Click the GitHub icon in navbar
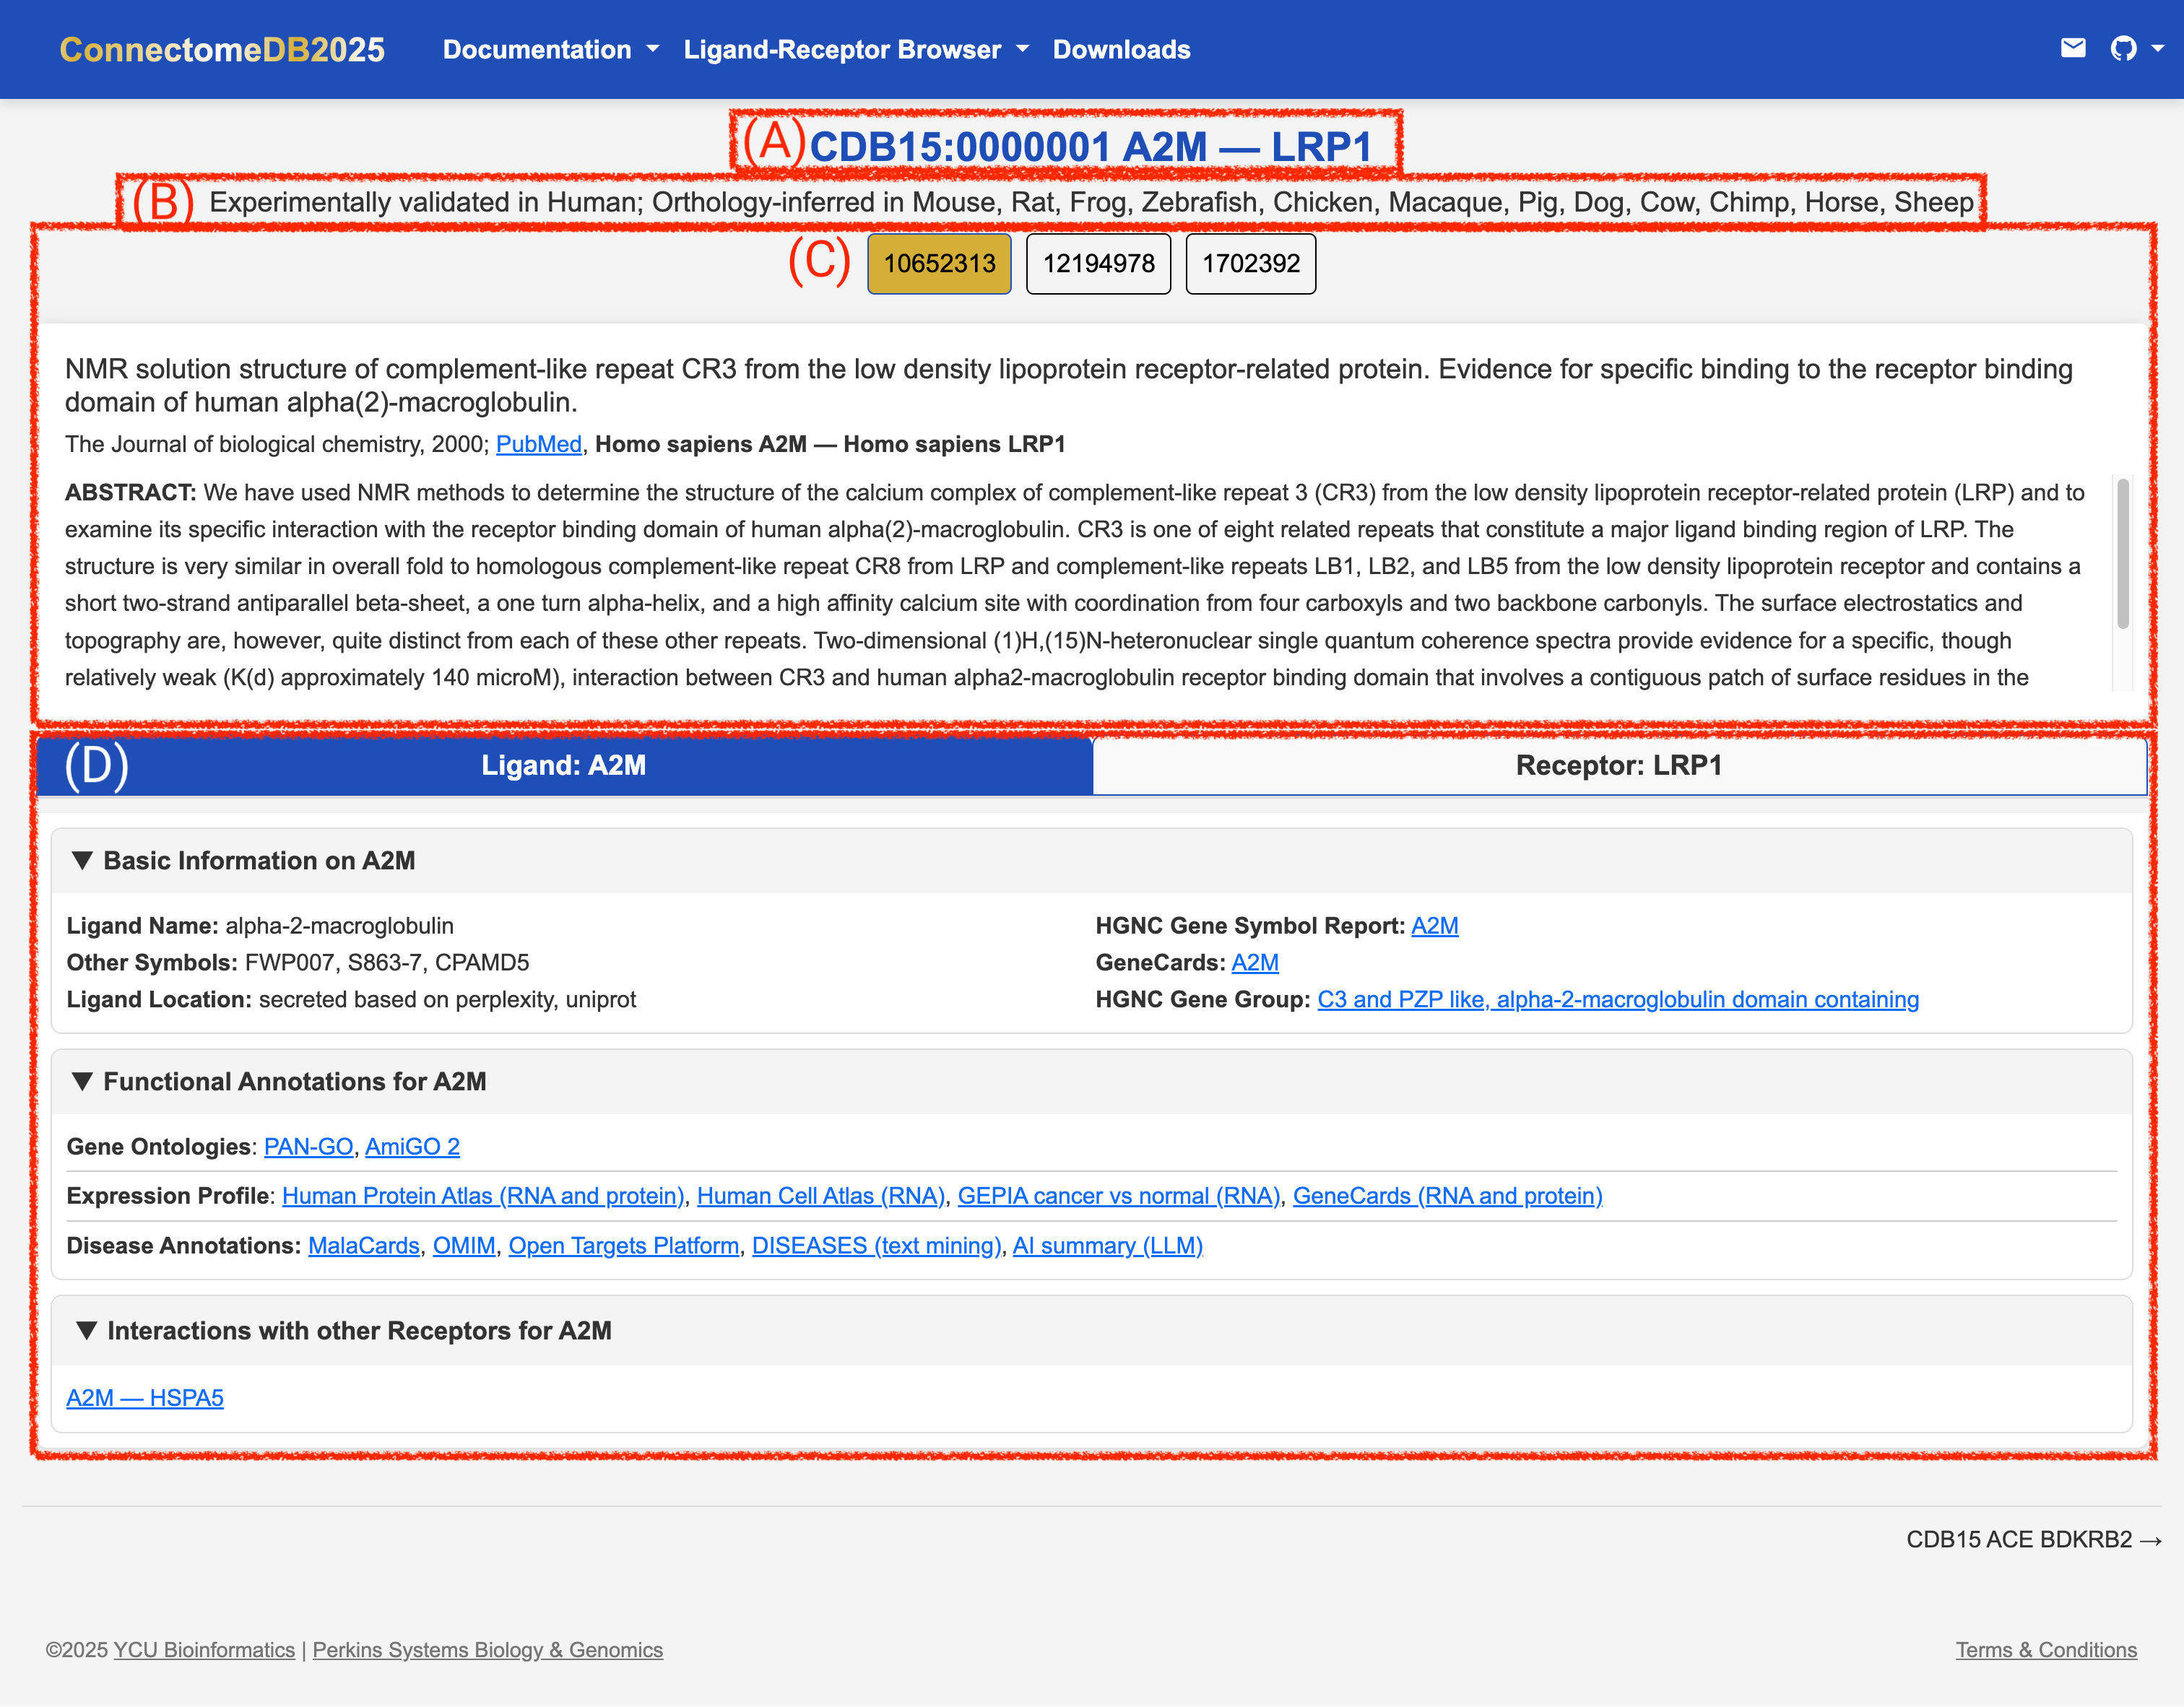2184x1707 pixels. click(2123, 48)
